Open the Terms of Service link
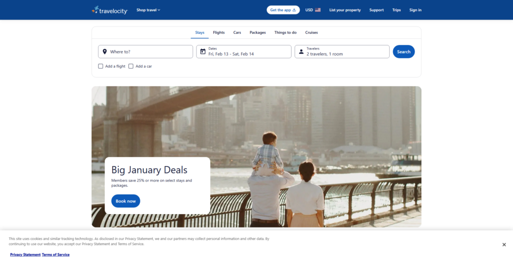 click(x=56, y=254)
